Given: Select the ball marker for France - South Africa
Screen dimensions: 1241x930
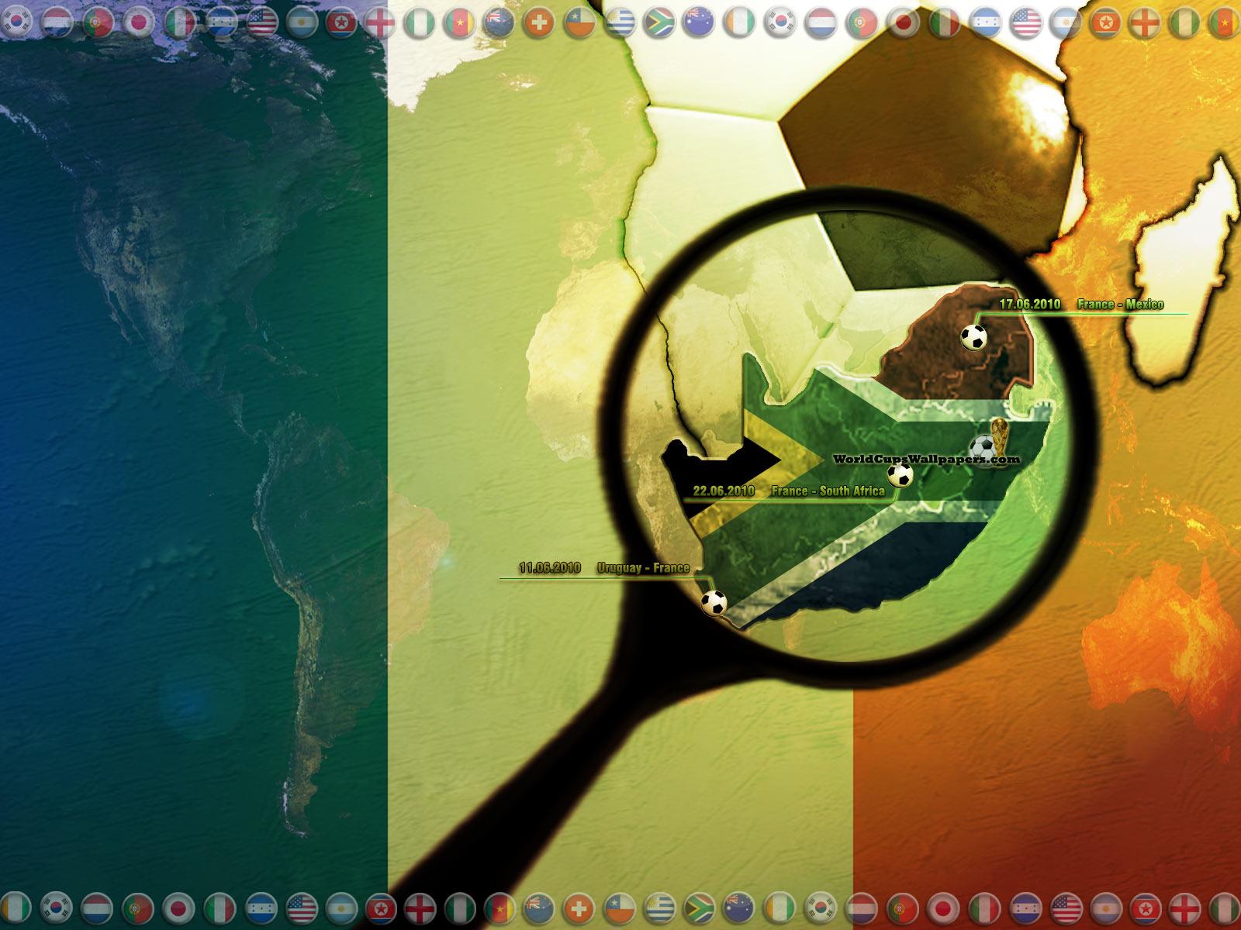Looking at the screenshot, I should [x=900, y=475].
